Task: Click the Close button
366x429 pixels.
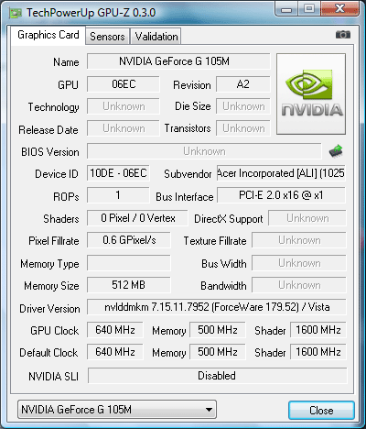Action: [321, 410]
